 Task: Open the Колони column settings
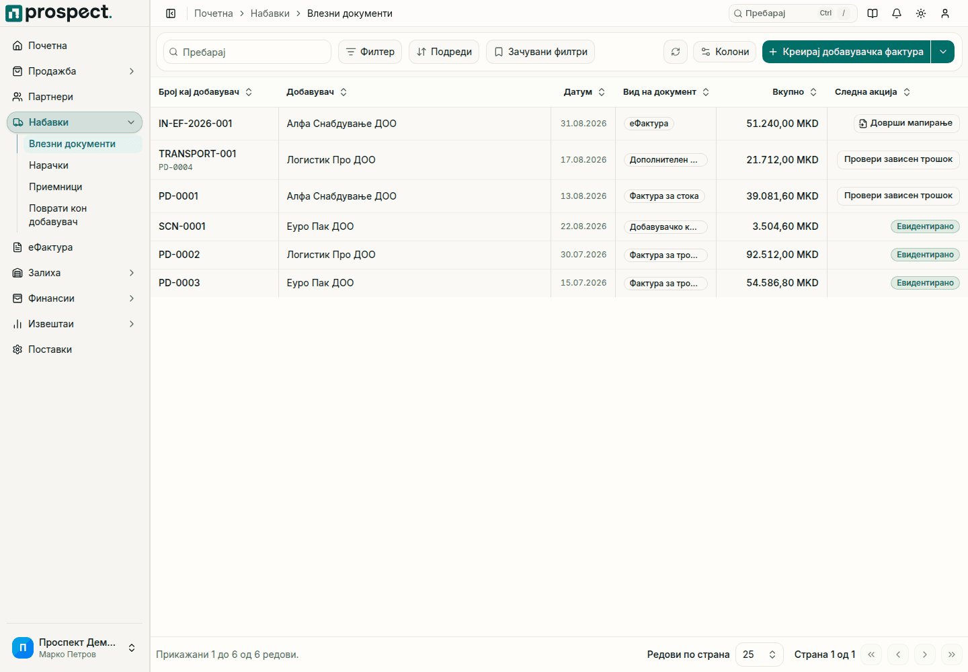[x=725, y=52]
